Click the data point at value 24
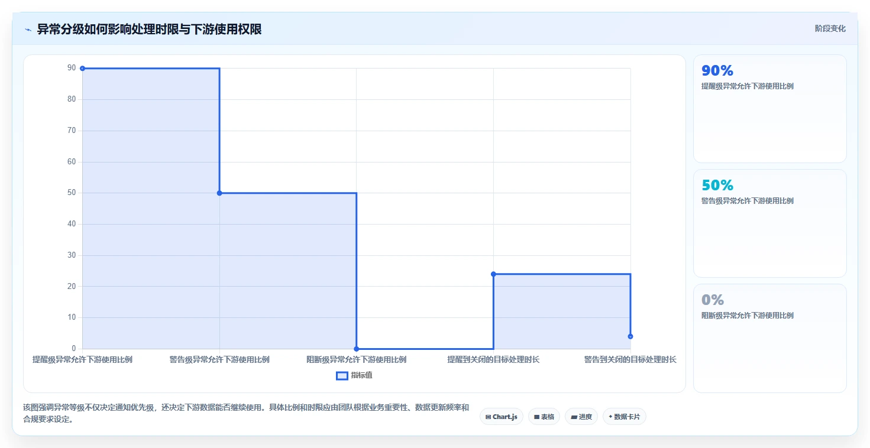 [x=493, y=274]
